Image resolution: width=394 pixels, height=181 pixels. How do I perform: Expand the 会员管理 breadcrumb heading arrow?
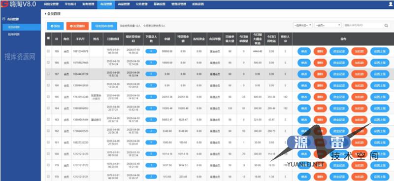45,14
